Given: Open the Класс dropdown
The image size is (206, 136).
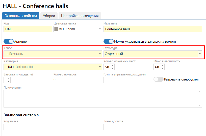Looking at the screenshot, I should click(100, 54).
